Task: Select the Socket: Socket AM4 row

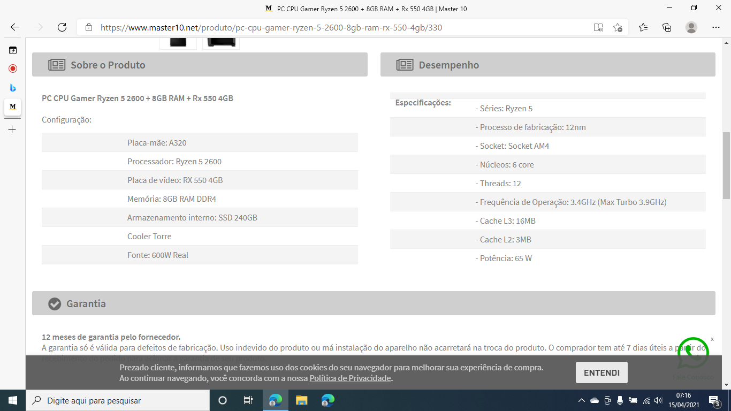Action: coord(547,146)
